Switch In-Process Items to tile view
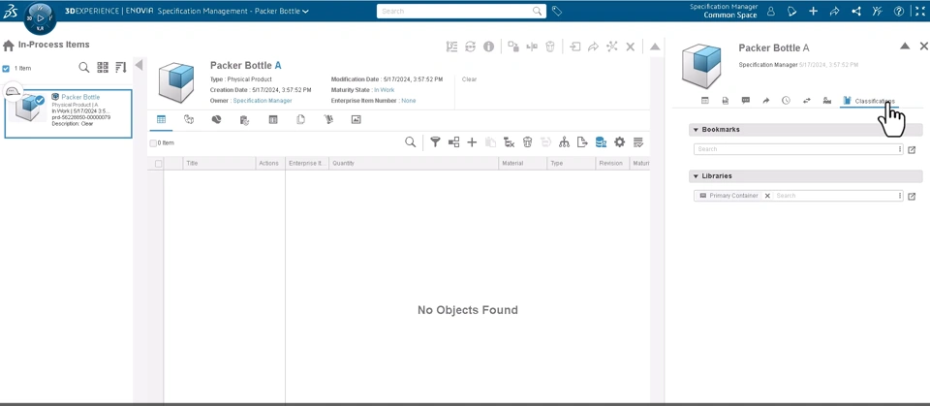The height and width of the screenshot is (406, 930). click(x=103, y=68)
